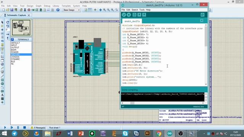Open a sketch with the Arduino Open icon
This screenshot has height=137, width=244.
[x=139, y=14]
